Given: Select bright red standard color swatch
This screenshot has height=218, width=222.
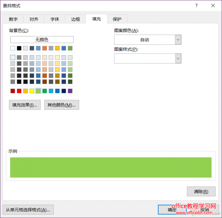Looking at the screenshot, I should [x=19, y=91].
